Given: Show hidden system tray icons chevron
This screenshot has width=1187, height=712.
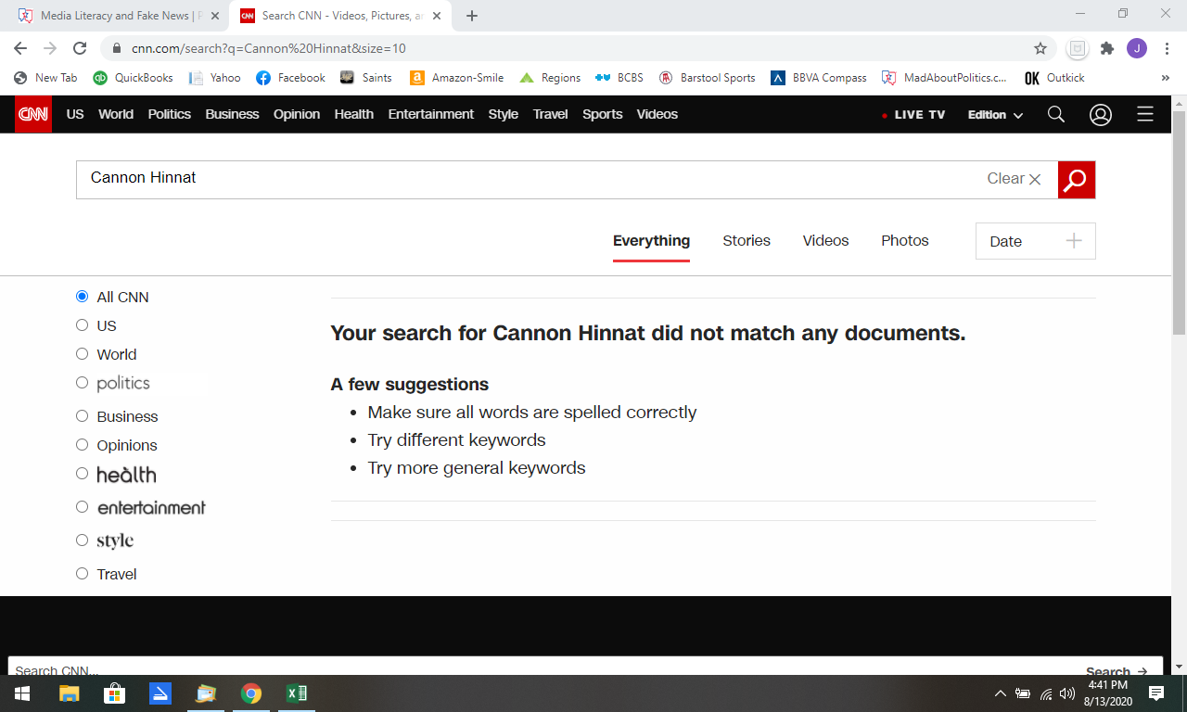Looking at the screenshot, I should 1000,693.
